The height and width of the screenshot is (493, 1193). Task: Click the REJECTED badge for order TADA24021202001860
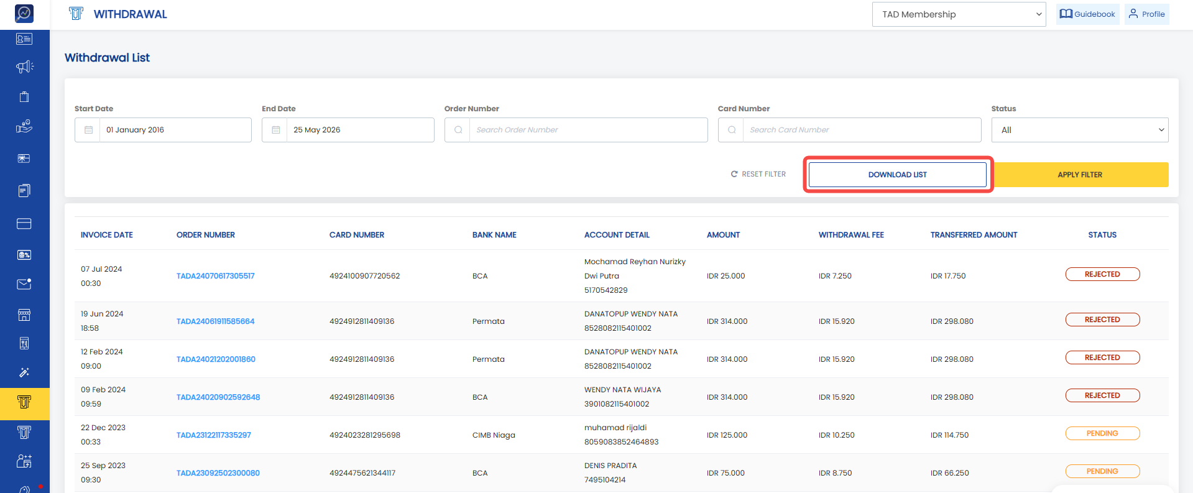point(1102,357)
